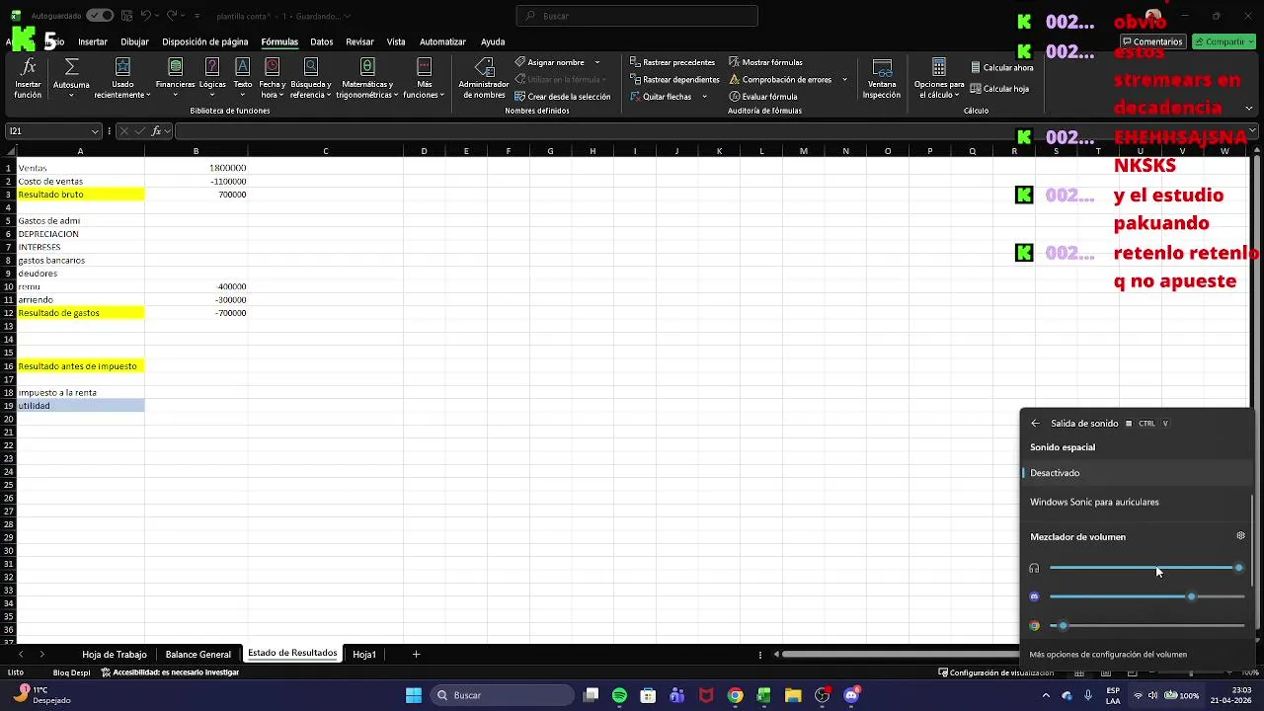Click the Autosuma sigma icon
Image resolution: width=1264 pixels, height=711 pixels.
[x=71, y=67]
